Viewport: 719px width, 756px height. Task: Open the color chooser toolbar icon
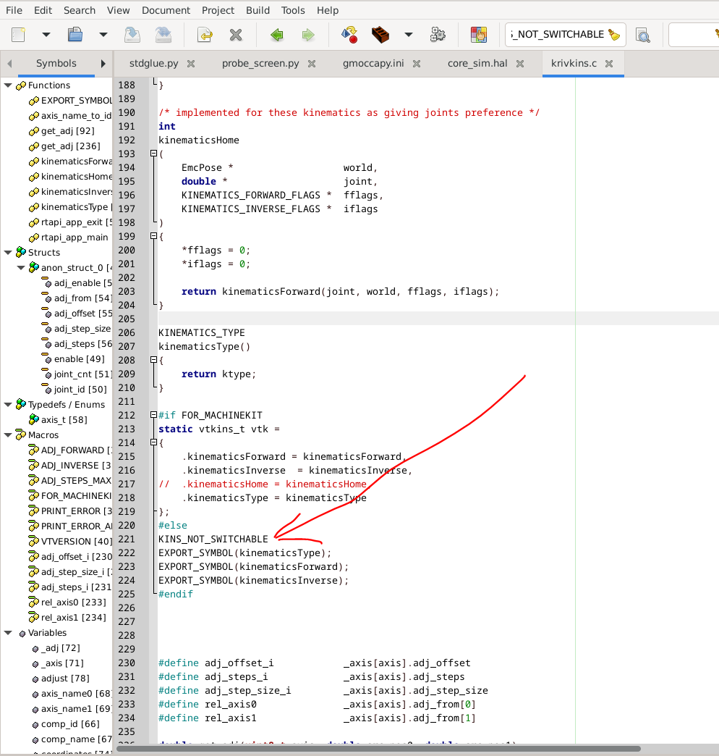coord(478,34)
